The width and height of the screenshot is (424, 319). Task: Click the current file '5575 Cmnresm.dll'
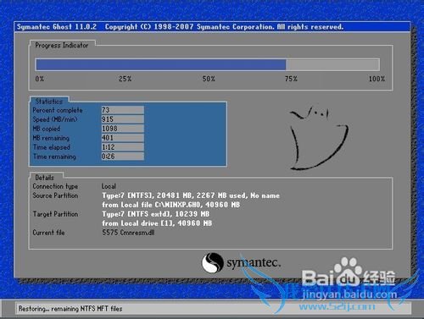pos(128,233)
